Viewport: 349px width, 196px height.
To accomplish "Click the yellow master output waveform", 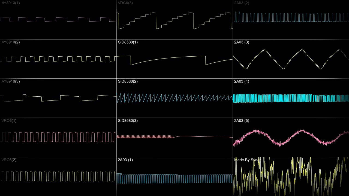I will tap(291, 176).
